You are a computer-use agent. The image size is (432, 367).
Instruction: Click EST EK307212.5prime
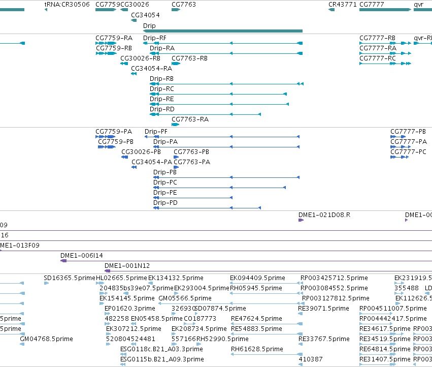pyautogui.click(x=134, y=329)
